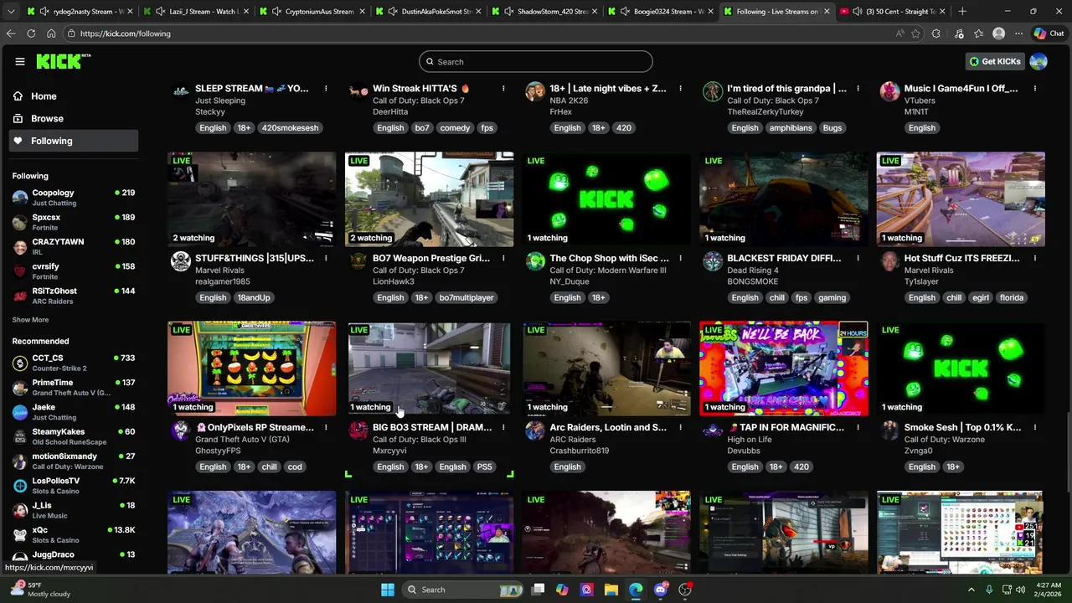Open options for I'm tired of this grandpa card
Screen dimensions: 1072x603
tap(858, 89)
